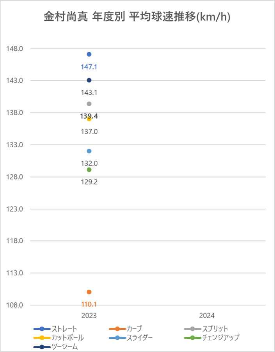Select the ツーシーム marker at 143.1
The width and height of the screenshot is (275, 352).
coord(89,80)
